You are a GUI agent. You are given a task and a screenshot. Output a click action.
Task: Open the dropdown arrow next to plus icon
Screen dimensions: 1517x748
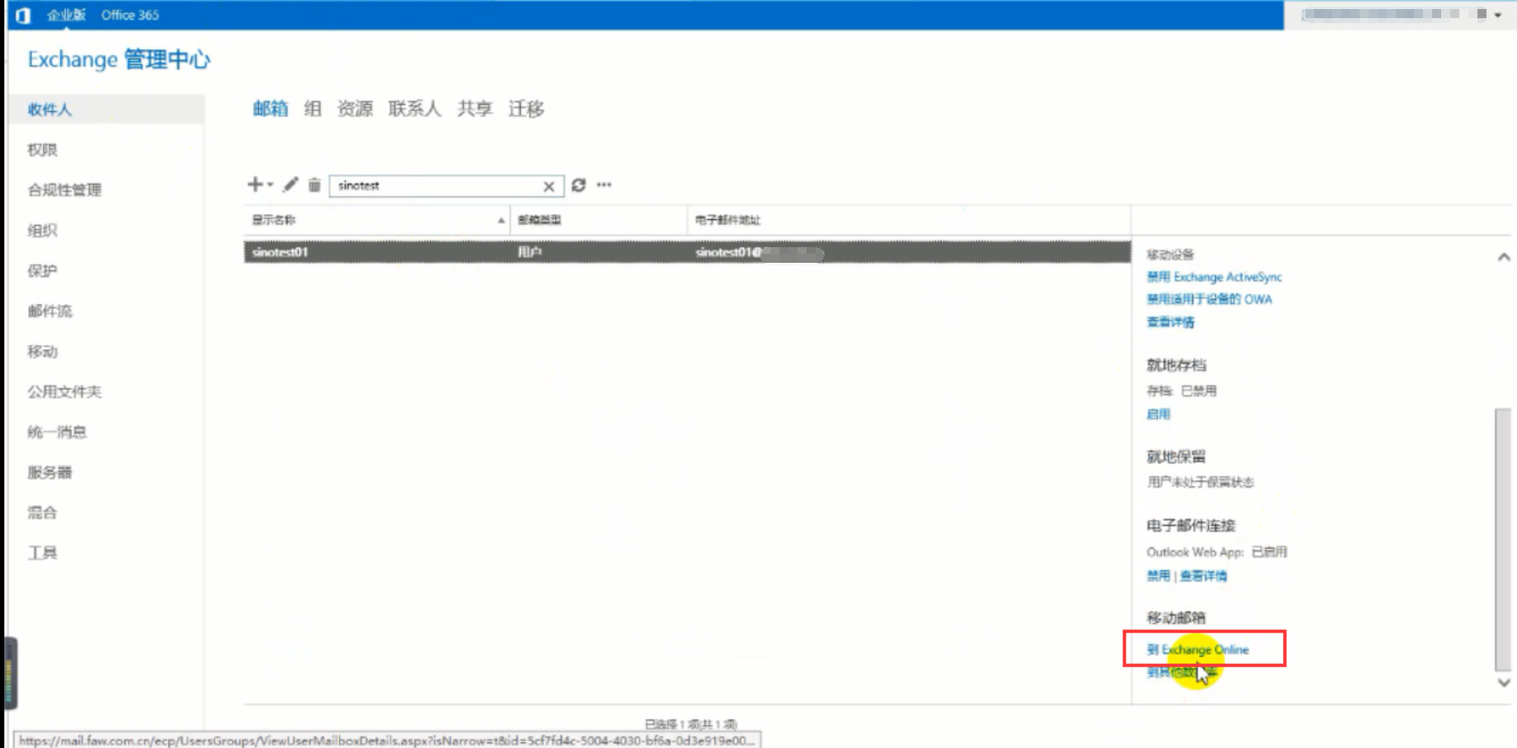coord(270,185)
